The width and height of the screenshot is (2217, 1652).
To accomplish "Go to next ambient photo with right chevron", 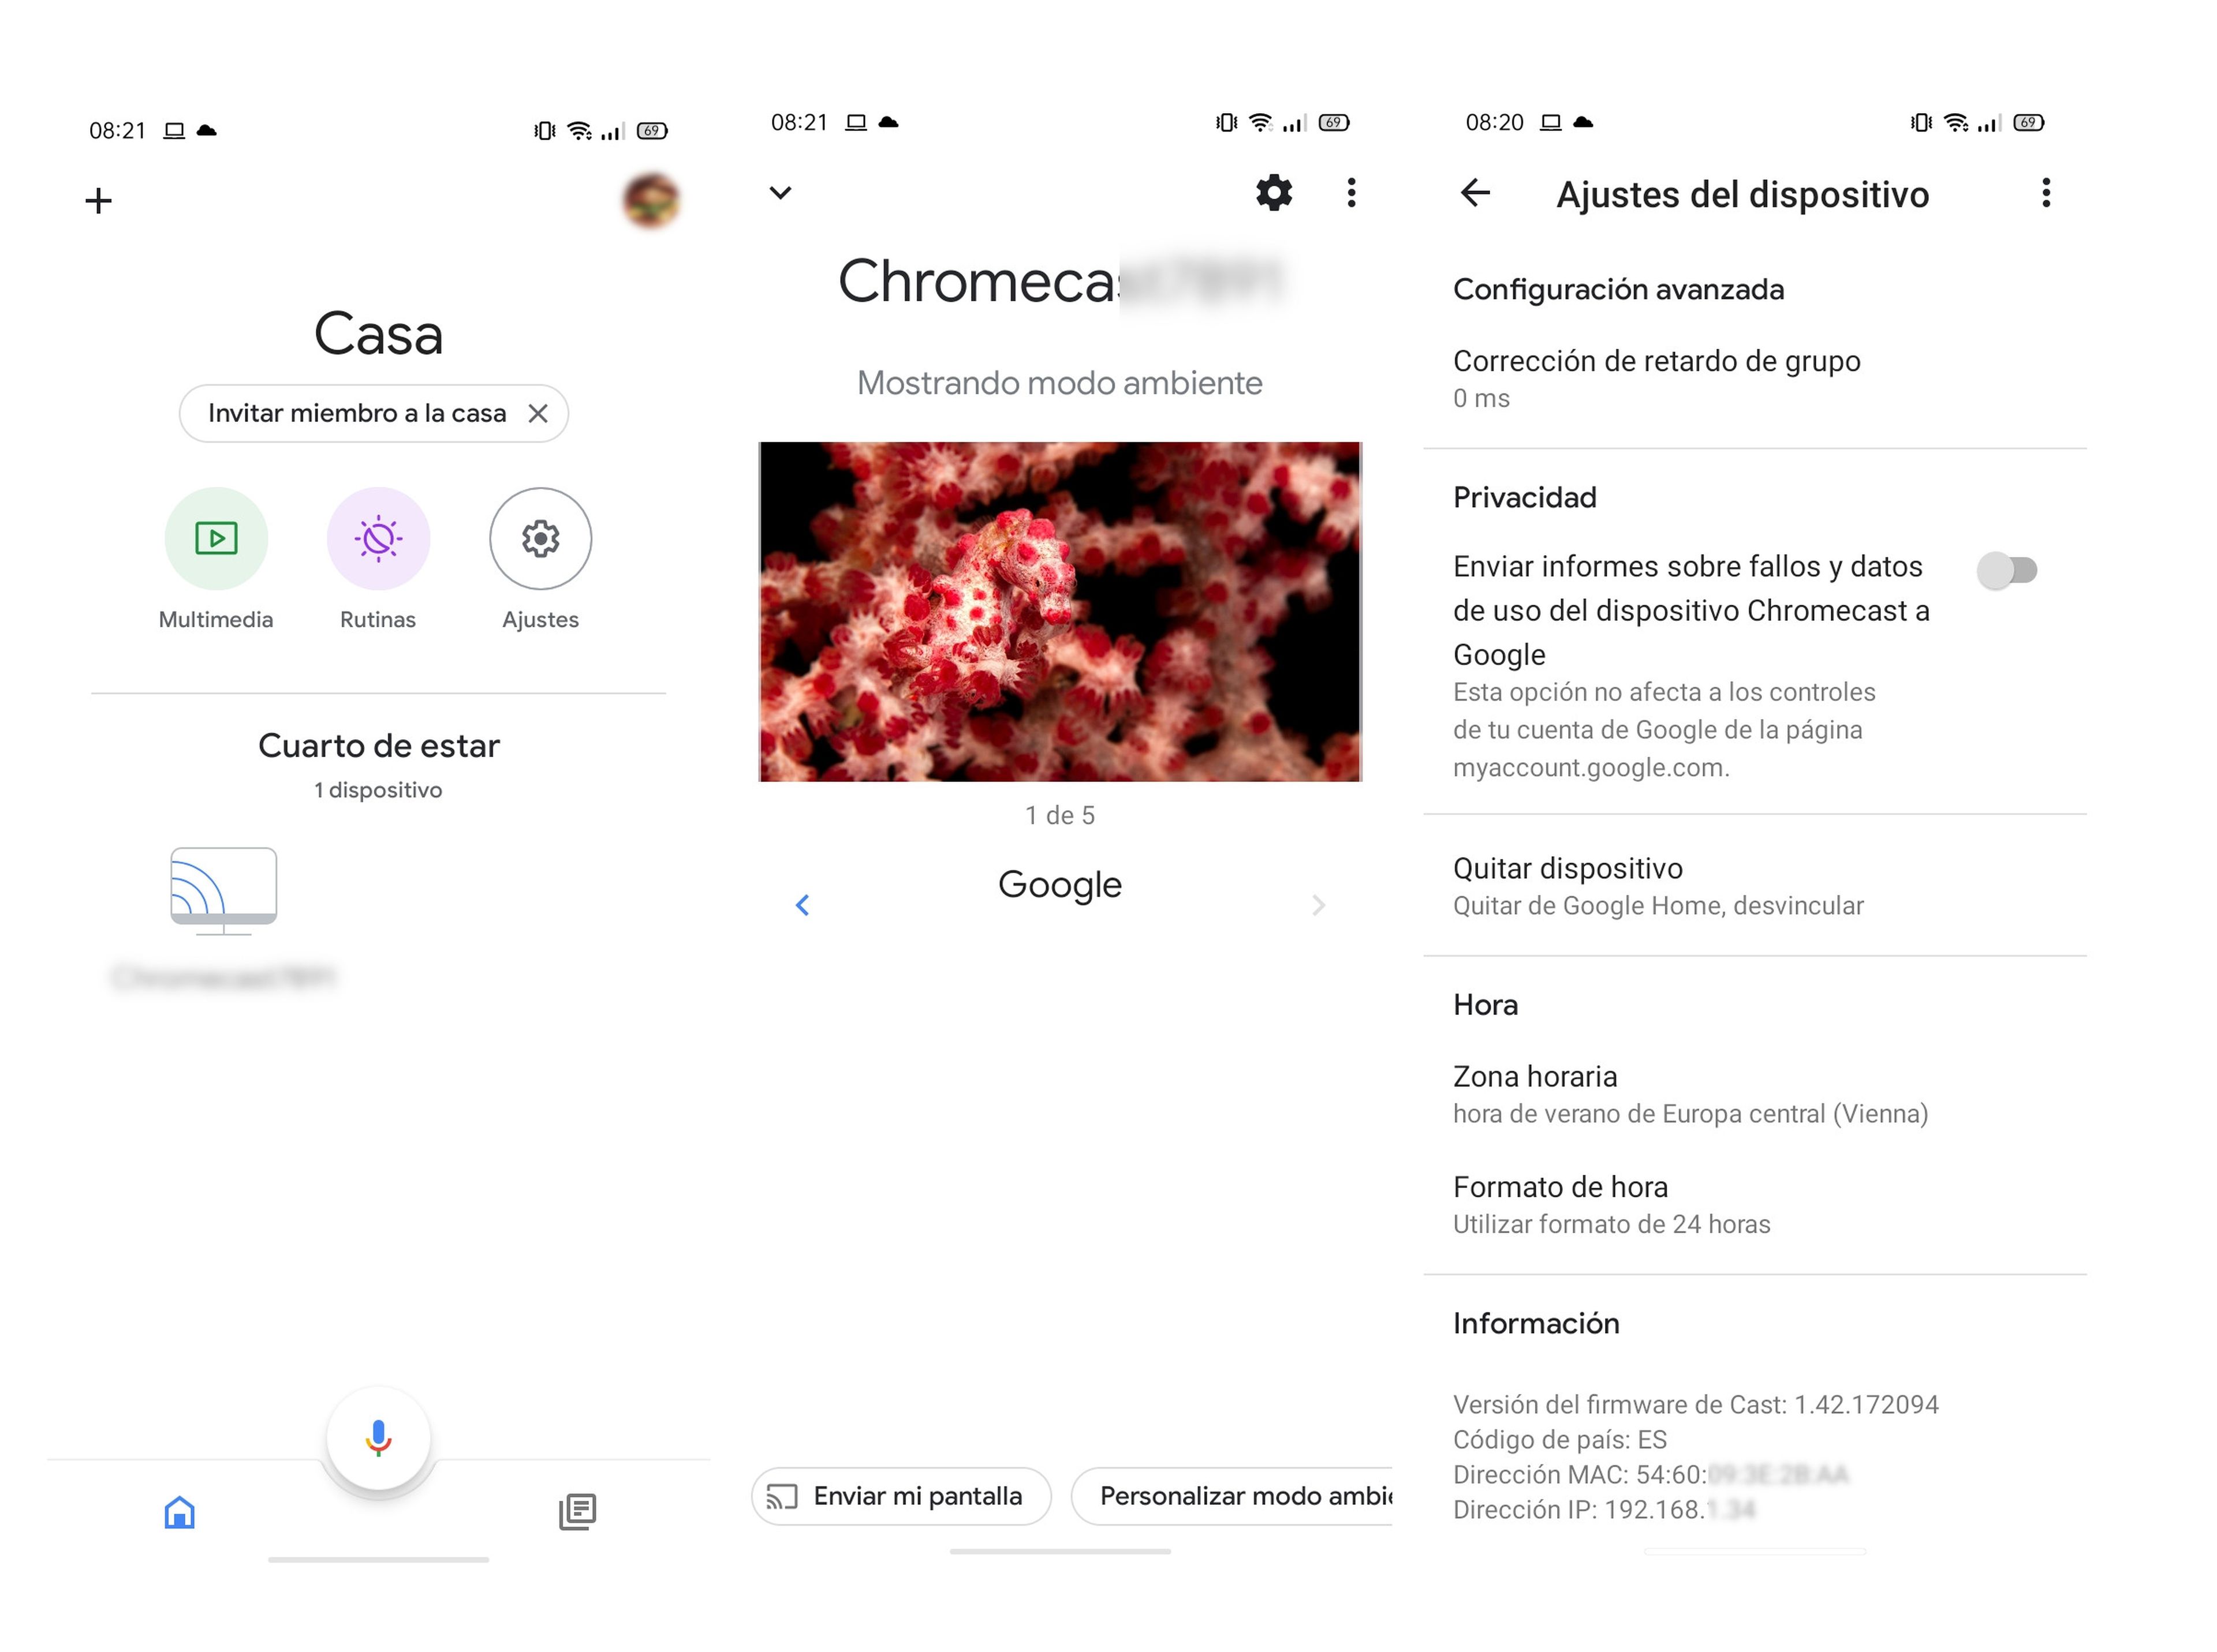I will tap(1317, 904).
